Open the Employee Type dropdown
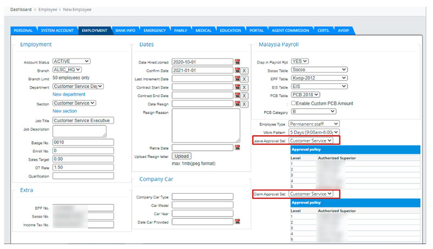Screen dimensions: 433x249 pyautogui.click(x=314, y=124)
